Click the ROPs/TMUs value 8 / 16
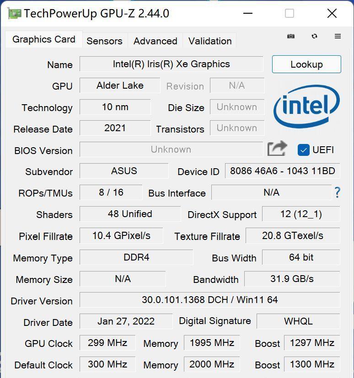 pyautogui.click(x=111, y=192)
